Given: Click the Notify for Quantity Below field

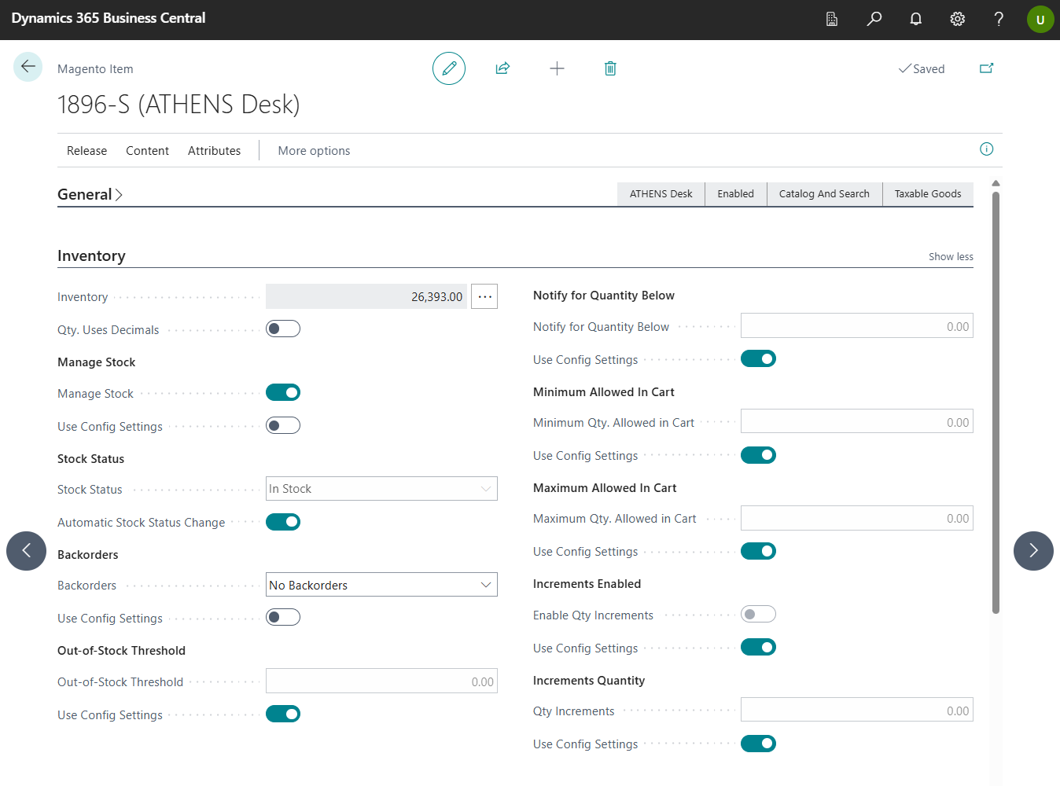Looking at the screenshot, I should coord(856,326).
